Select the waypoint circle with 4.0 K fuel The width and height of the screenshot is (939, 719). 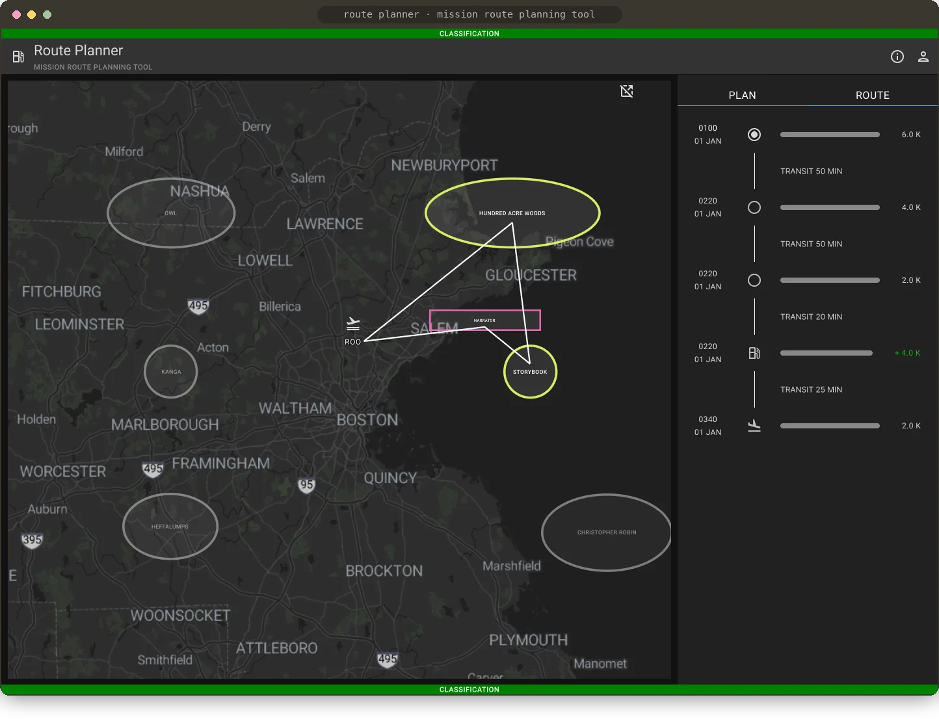click(x=754, y=207)
